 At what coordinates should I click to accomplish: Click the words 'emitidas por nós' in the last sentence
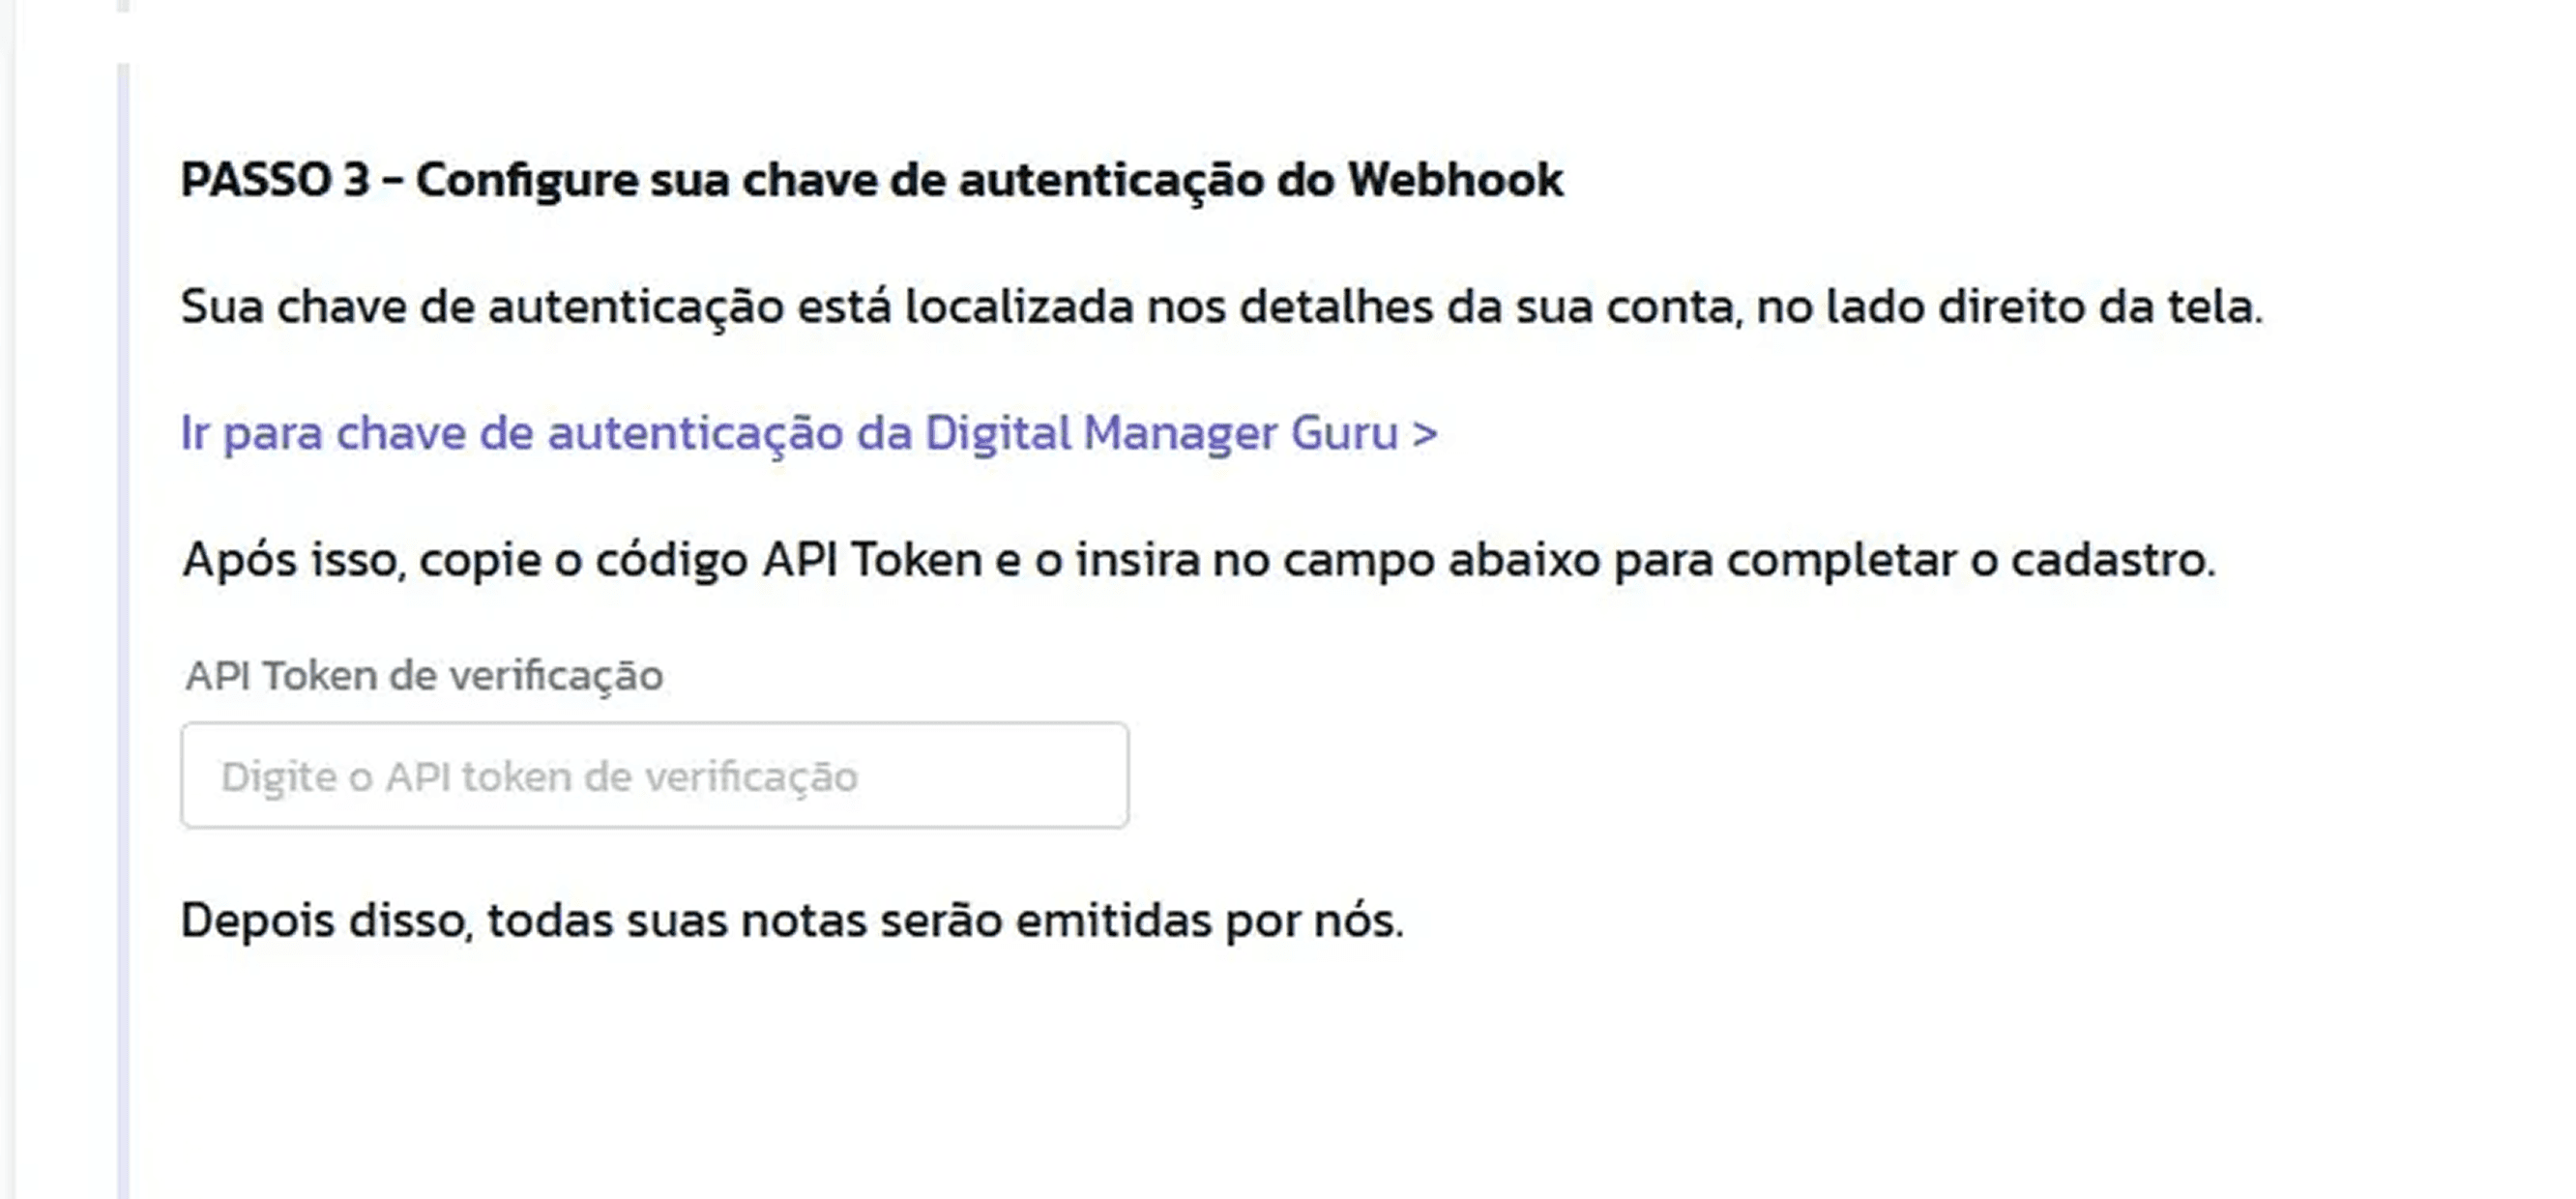pos(1210,920)
